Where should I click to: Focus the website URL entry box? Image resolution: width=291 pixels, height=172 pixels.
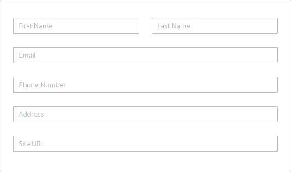pos(145,144)
